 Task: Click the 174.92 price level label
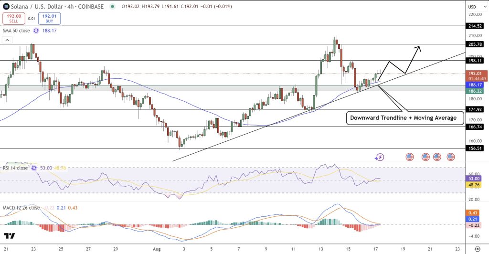coord(475,109)
